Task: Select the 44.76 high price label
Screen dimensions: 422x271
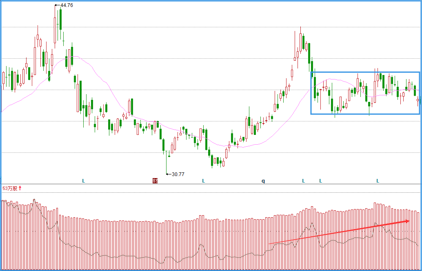Action: [67, 5]
